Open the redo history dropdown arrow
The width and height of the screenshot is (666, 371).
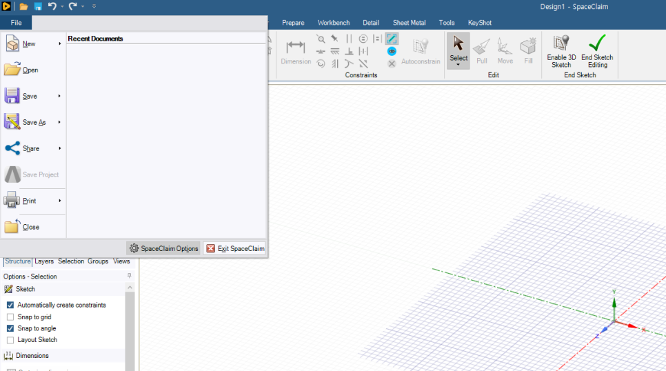pos(83,7)
